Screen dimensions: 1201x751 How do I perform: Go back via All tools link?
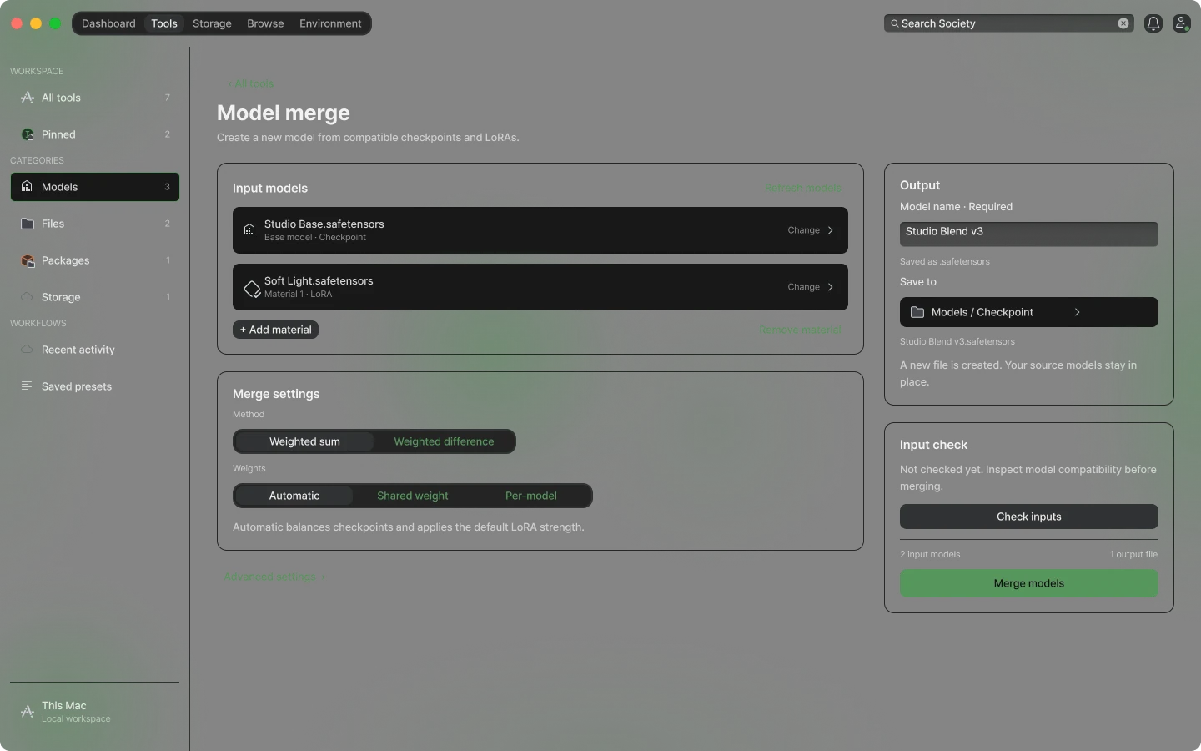click(x=252, y=83)
